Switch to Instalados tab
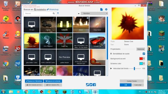 click(40, 9)
